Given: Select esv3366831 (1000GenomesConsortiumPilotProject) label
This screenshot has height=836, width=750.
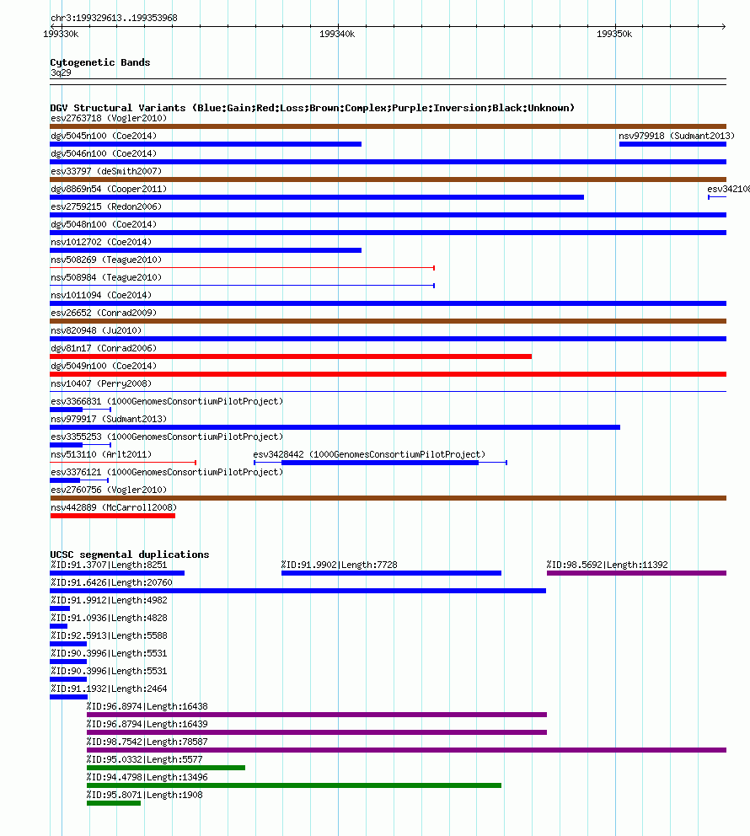Looking at the screenshot, I should (x=167, y=401).
